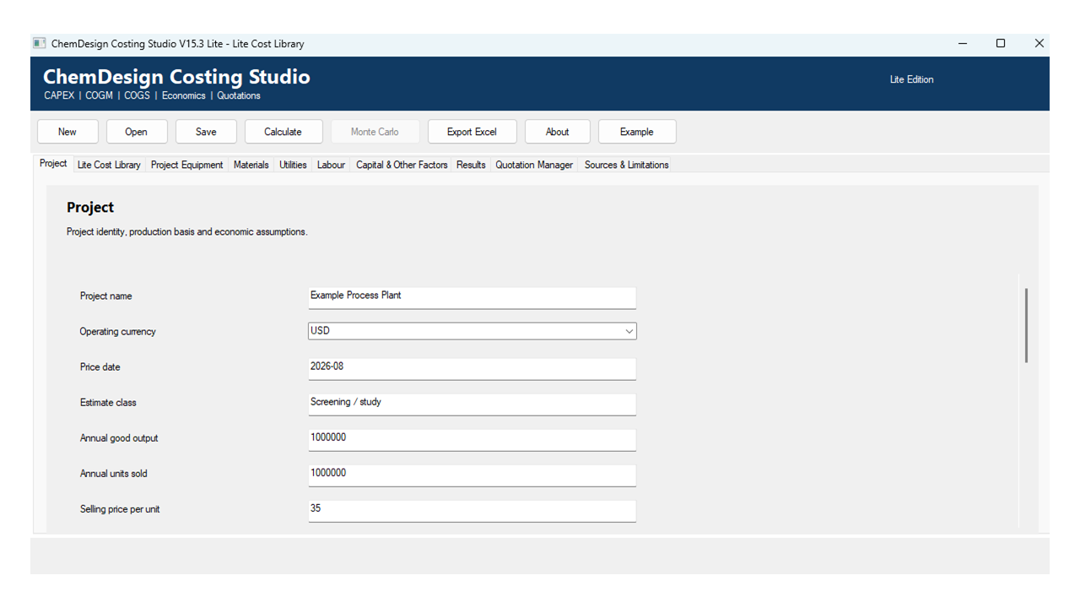Click into the Price date field
This screenshot has height=608, width=1080.
[x=472, y=367]
